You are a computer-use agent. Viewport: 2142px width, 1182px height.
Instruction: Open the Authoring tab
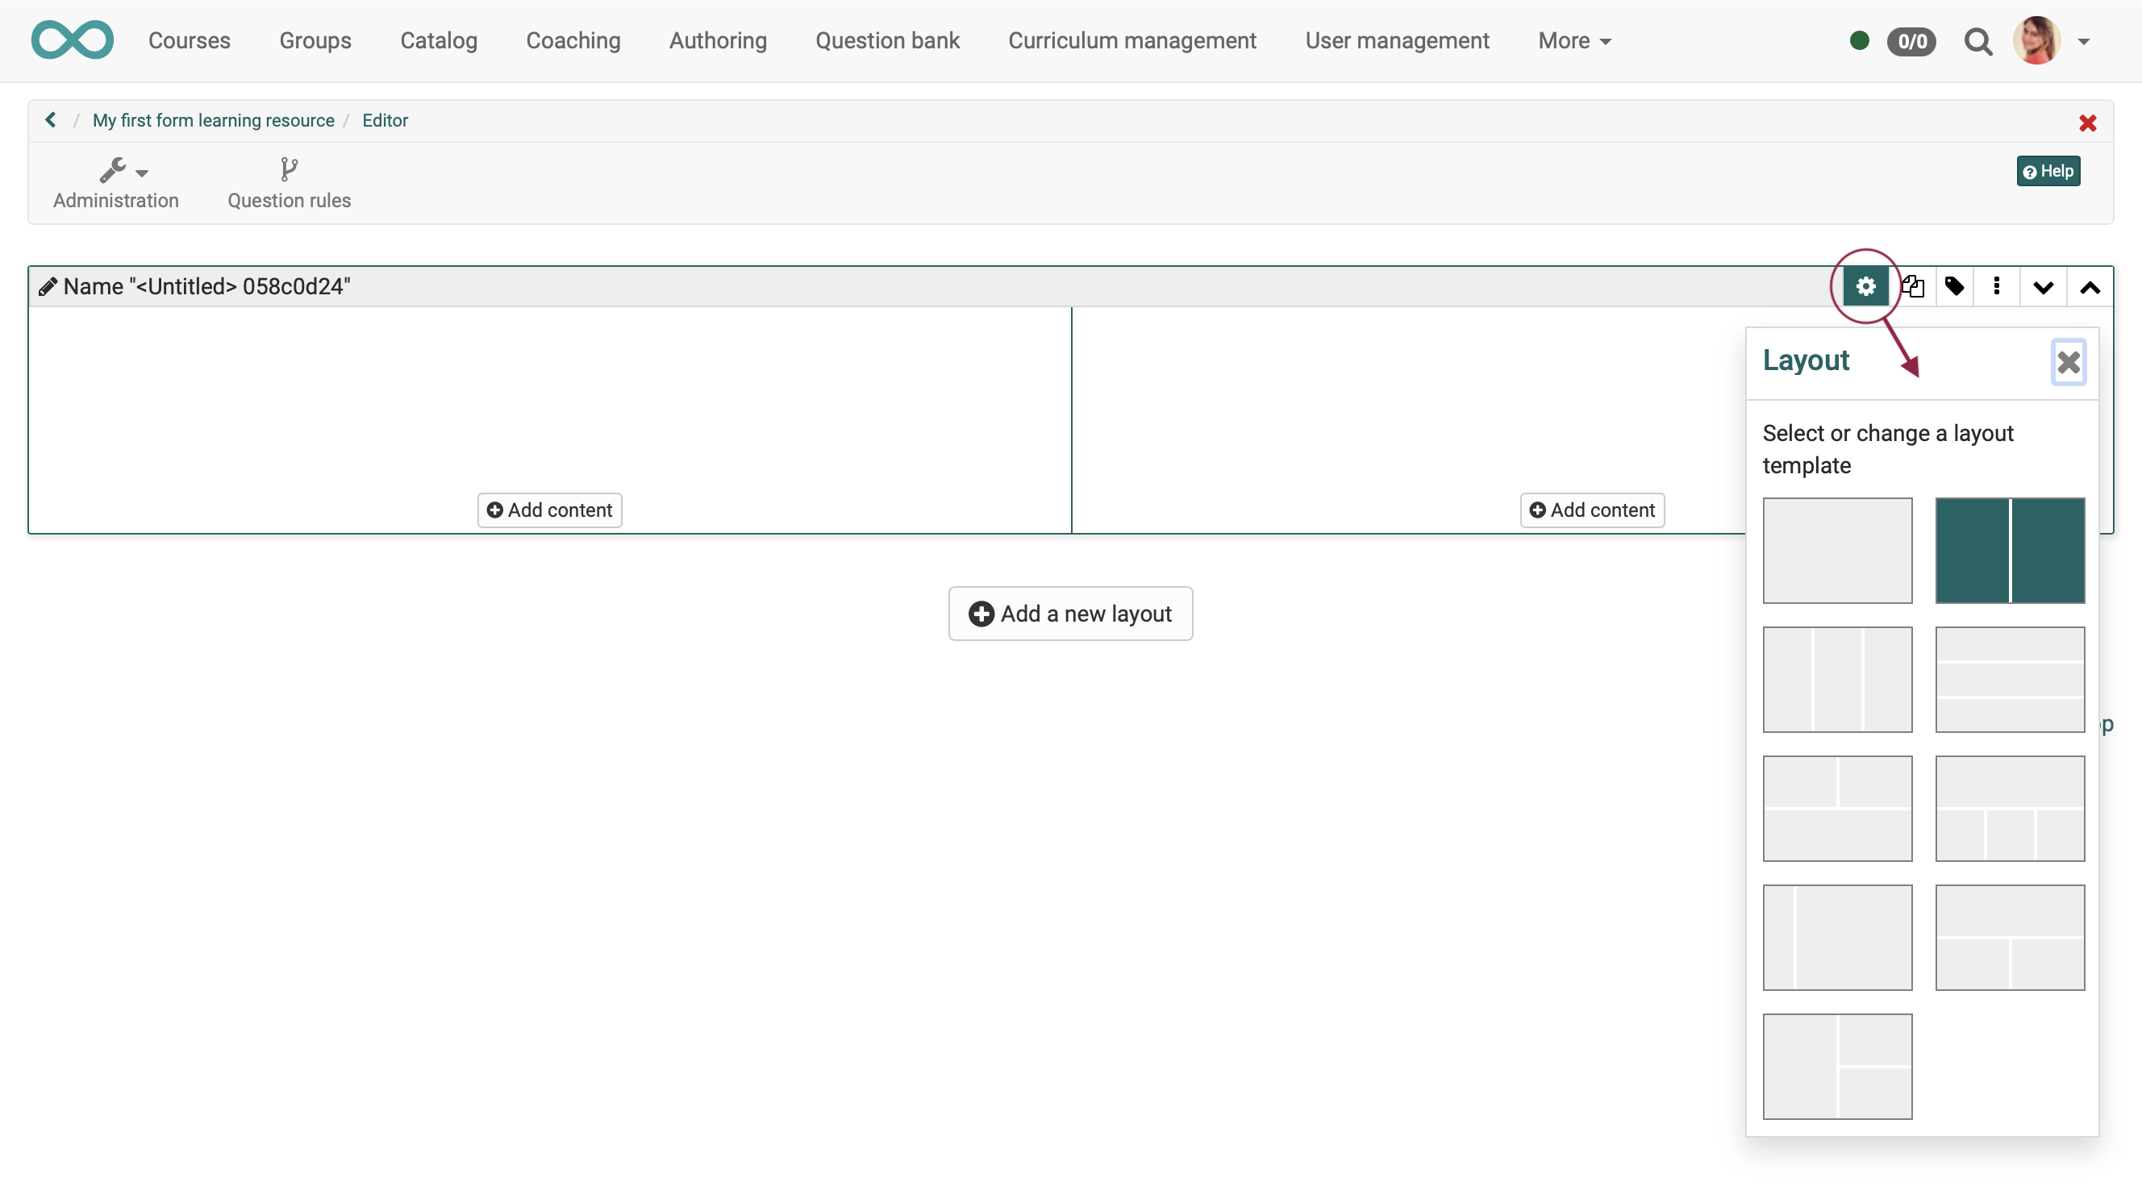(x=718, y=41)
